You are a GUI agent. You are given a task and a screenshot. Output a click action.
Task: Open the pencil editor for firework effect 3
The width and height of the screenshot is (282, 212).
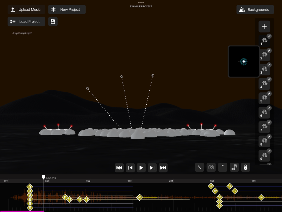click(269, 65)
